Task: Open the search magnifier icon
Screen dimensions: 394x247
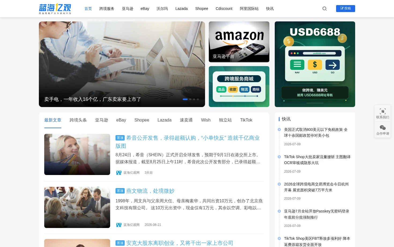Action: click(x=325, y=9)
